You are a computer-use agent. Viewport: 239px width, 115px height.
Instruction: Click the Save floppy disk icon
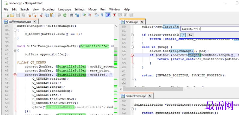18,15
